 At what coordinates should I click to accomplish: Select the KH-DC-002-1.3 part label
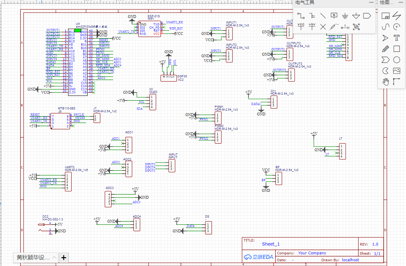[53, 219]
